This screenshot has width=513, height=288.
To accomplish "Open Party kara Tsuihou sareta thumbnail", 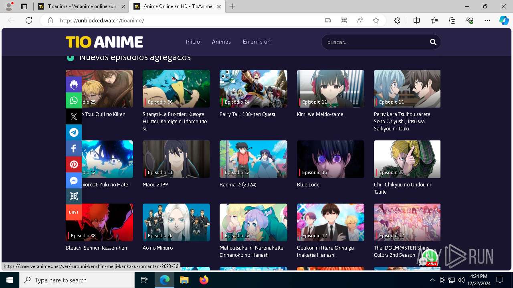I will 407,89.
